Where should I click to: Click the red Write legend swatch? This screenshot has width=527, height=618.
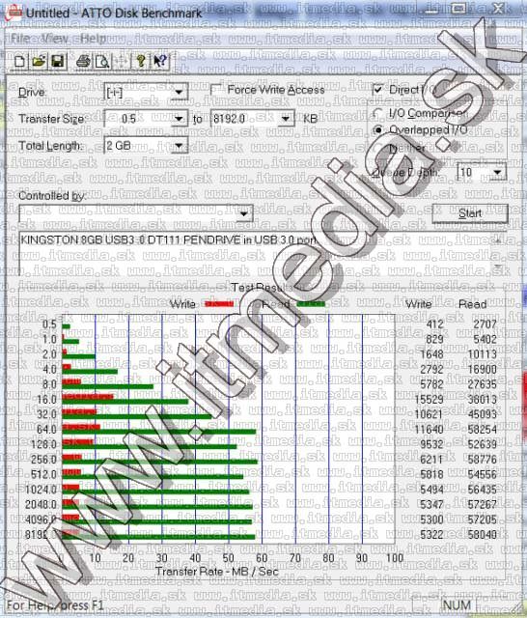coord(219,304)
